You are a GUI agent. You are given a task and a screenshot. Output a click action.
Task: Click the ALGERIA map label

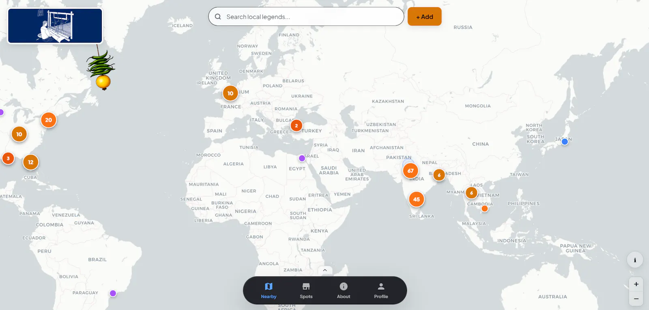click(233, 164)
